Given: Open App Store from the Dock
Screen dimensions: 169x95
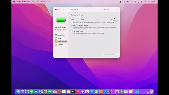Looking at the screenshot, I should tap(106, 92).
